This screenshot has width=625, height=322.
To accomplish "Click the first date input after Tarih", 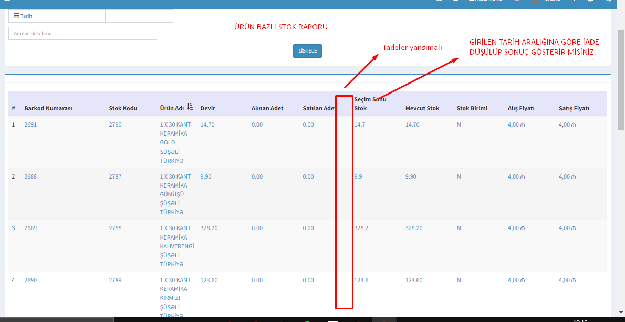I will 71,16.
